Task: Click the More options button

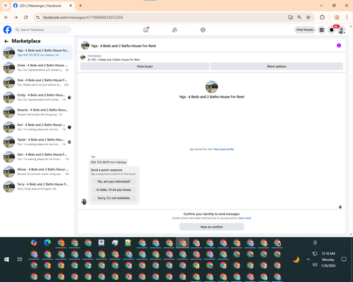Action: coord(277,66)
